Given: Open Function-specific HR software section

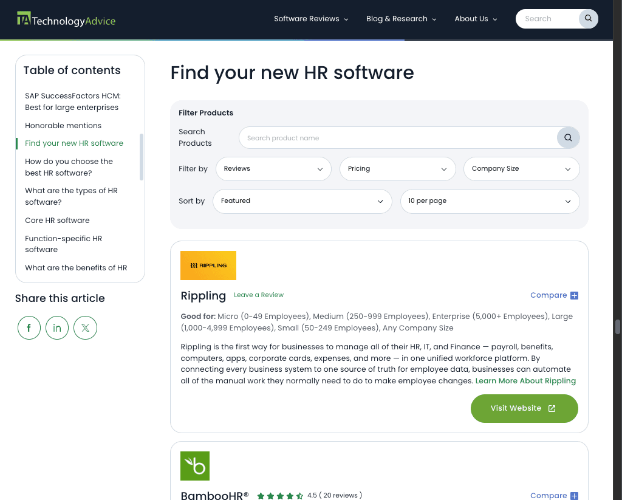Looking at the screenshot, I should tap(63, 244).
